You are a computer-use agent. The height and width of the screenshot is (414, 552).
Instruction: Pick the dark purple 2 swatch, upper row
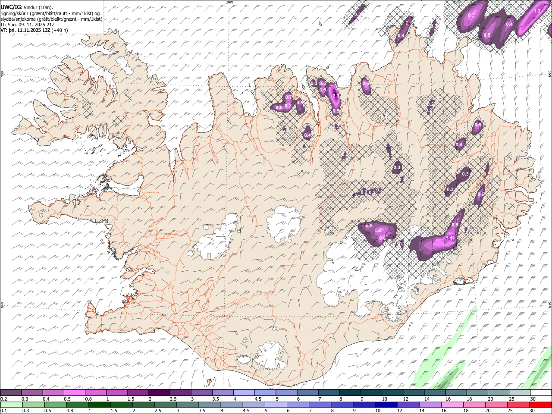[159, 393]
